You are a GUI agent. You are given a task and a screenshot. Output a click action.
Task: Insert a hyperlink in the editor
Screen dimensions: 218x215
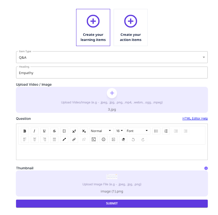[74, 140]
